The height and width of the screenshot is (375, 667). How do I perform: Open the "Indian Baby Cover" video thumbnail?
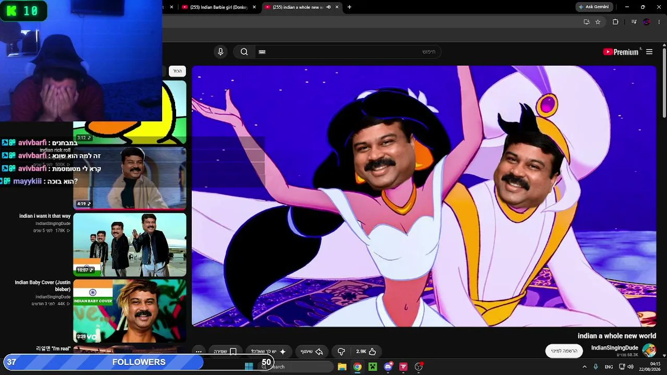pos(129,310)
